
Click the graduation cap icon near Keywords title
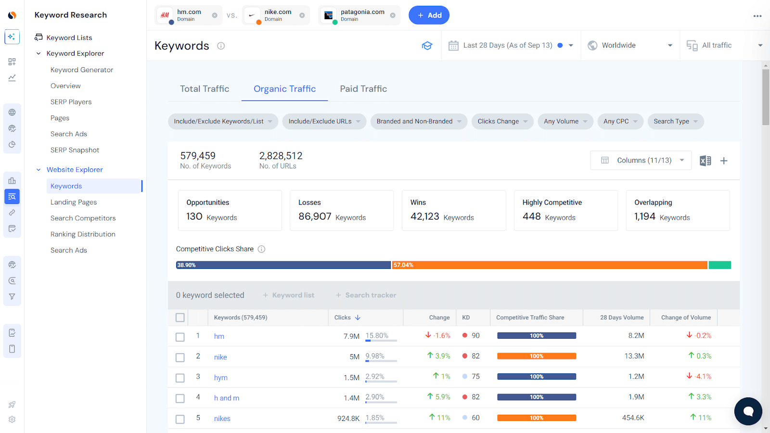pos(427,45)
